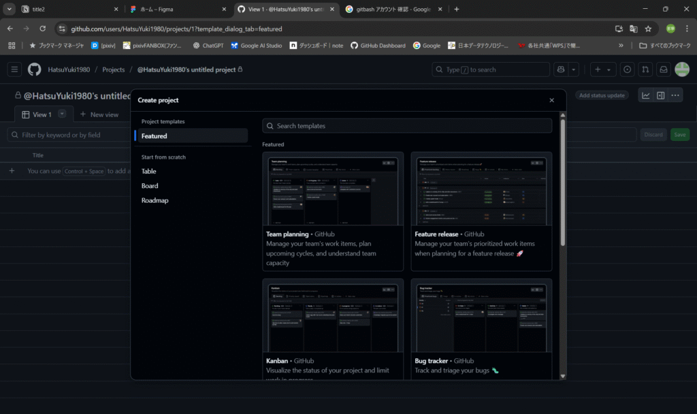Toggle the project details side panel icon
Image resolution: width=697 pixels, height=414 pixels.
(x=660, y=95)
